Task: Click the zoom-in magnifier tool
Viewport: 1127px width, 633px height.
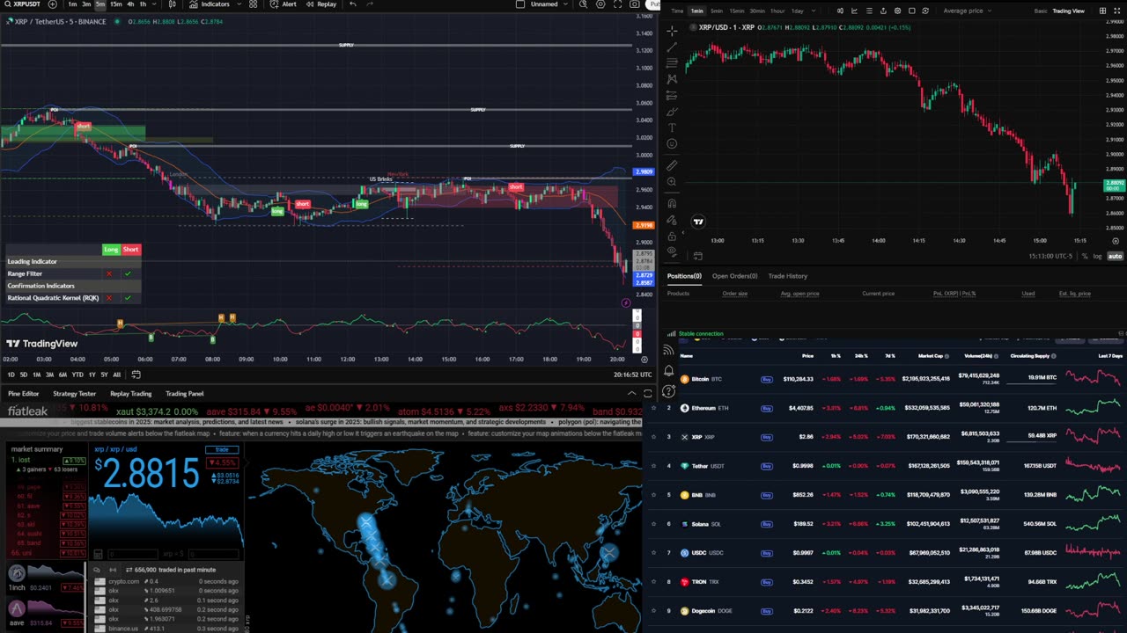Action: click(x=672, y=182)
